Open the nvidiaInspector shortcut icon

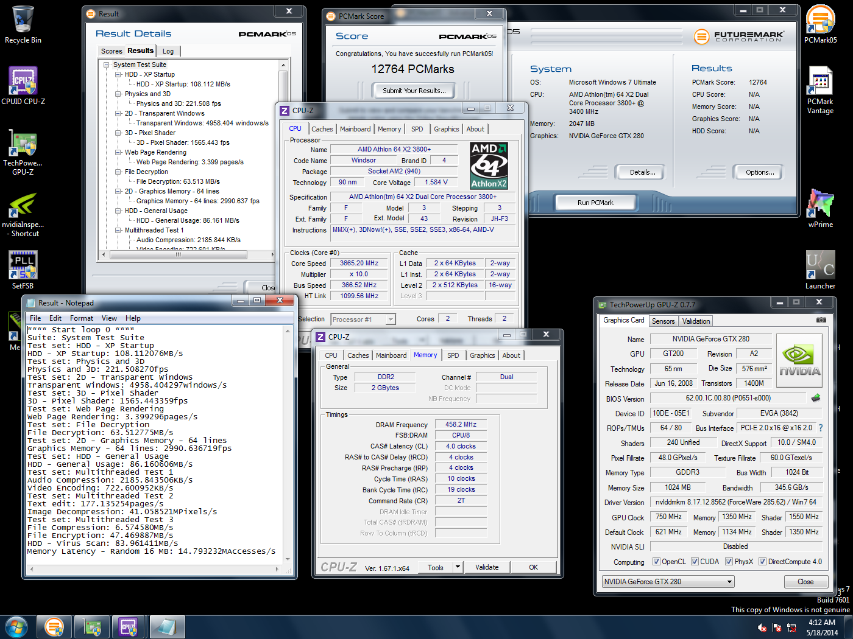23,214
